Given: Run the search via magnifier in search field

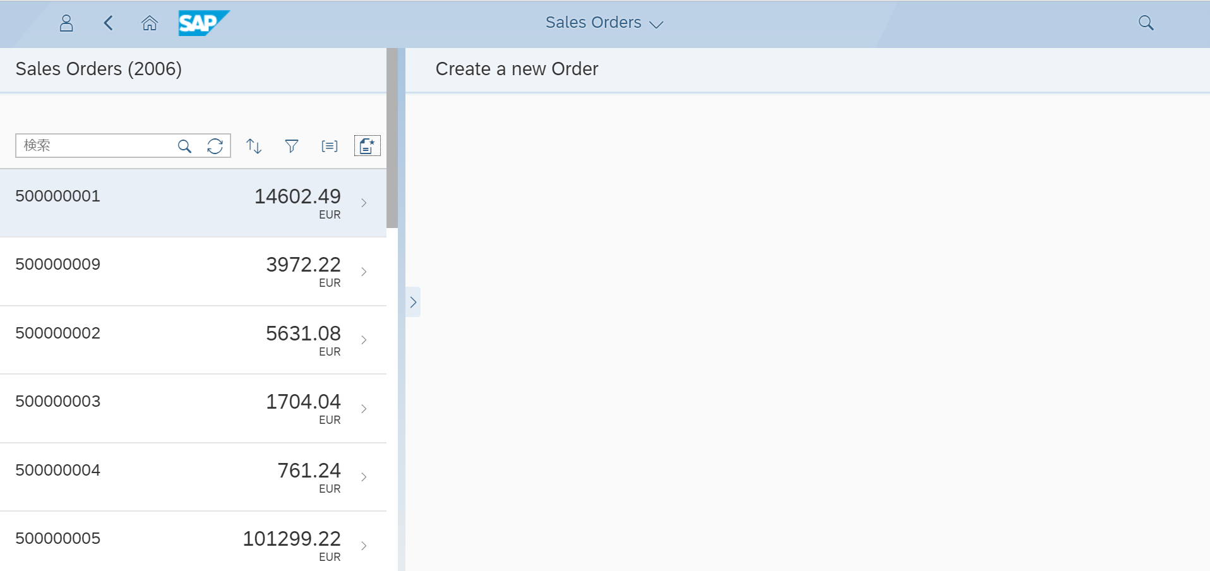Looking at the screenshot, I should (x=184, y=147).
